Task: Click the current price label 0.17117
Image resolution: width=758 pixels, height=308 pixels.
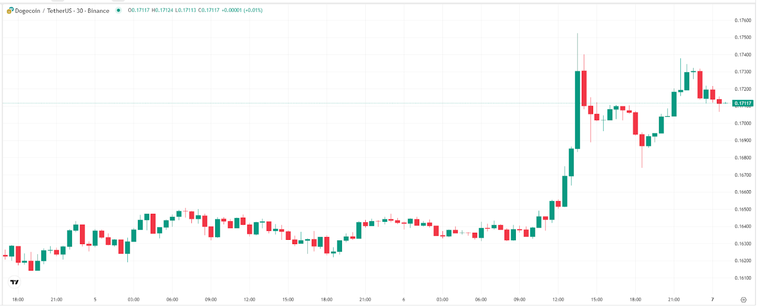Action: point(742,102)
